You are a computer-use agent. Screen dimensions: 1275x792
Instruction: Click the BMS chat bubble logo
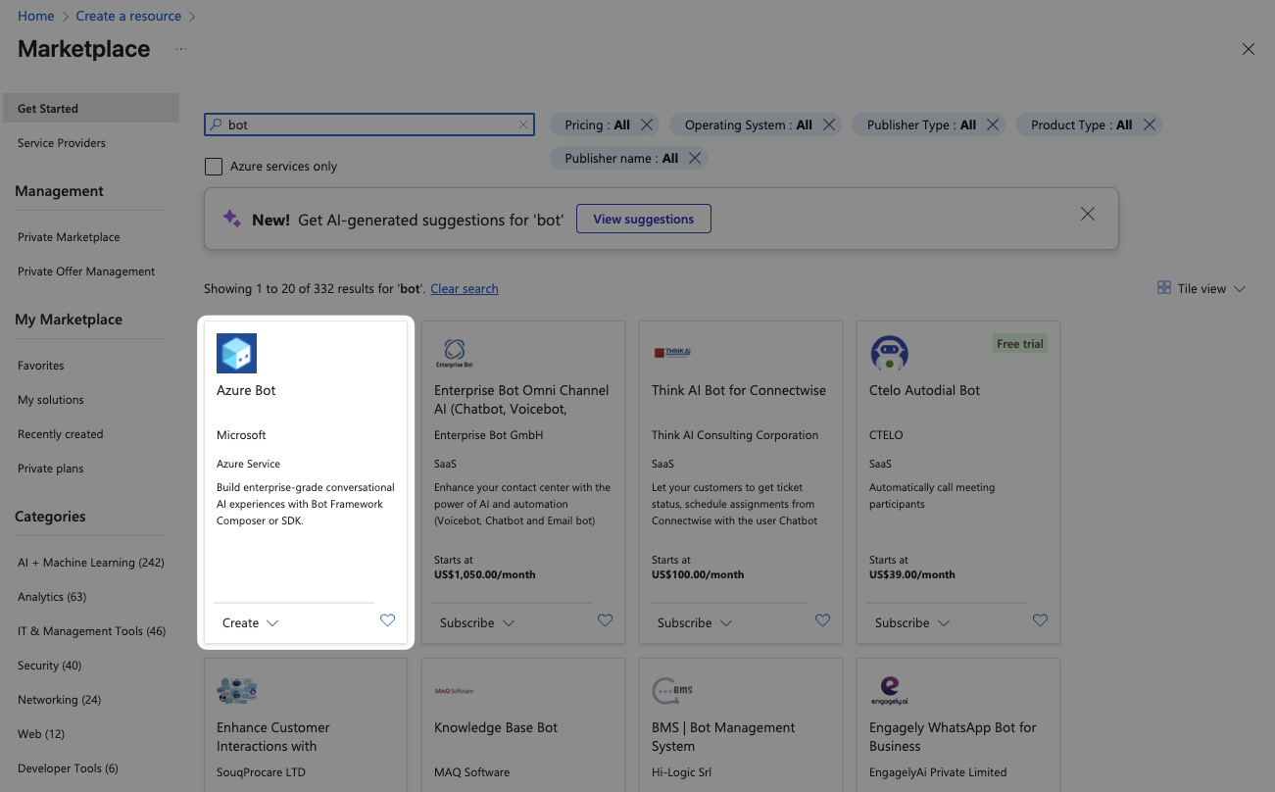[x=672, y=691]
